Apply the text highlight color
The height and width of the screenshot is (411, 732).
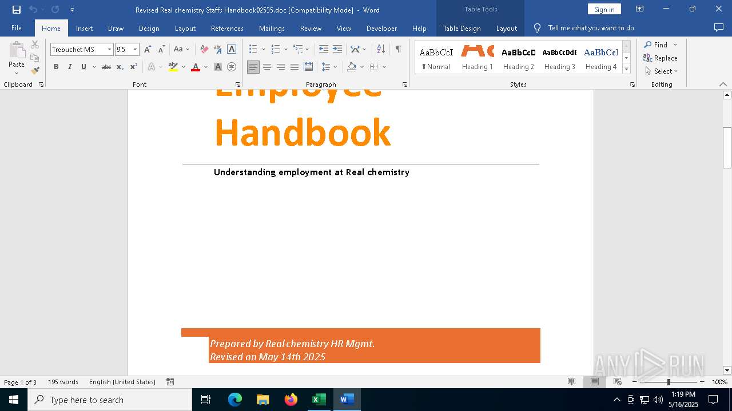[x=173, y=67]
